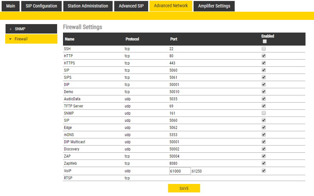Open Amplifier Settings tab
The height and width of the screenshot is (196, 314).
click(x=214, y=6)
